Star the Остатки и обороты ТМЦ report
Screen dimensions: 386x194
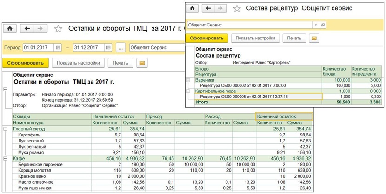[58, 29]
